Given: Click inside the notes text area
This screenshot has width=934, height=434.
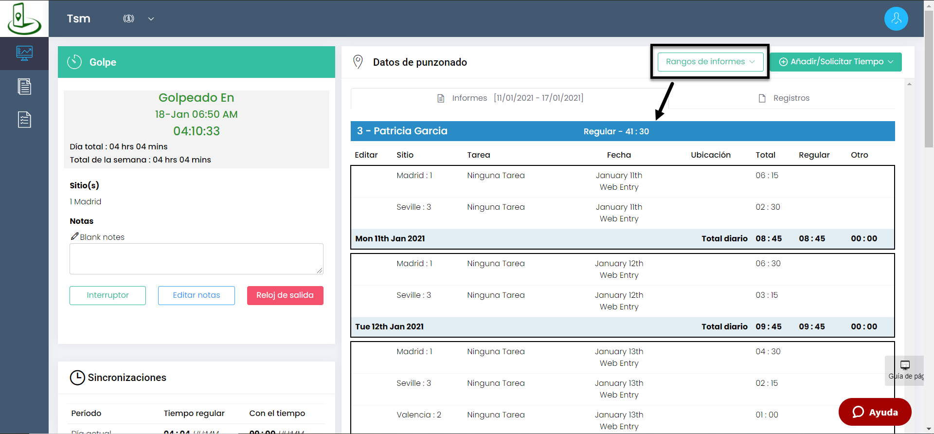Looking at the screenshot, I should point(197,259).
